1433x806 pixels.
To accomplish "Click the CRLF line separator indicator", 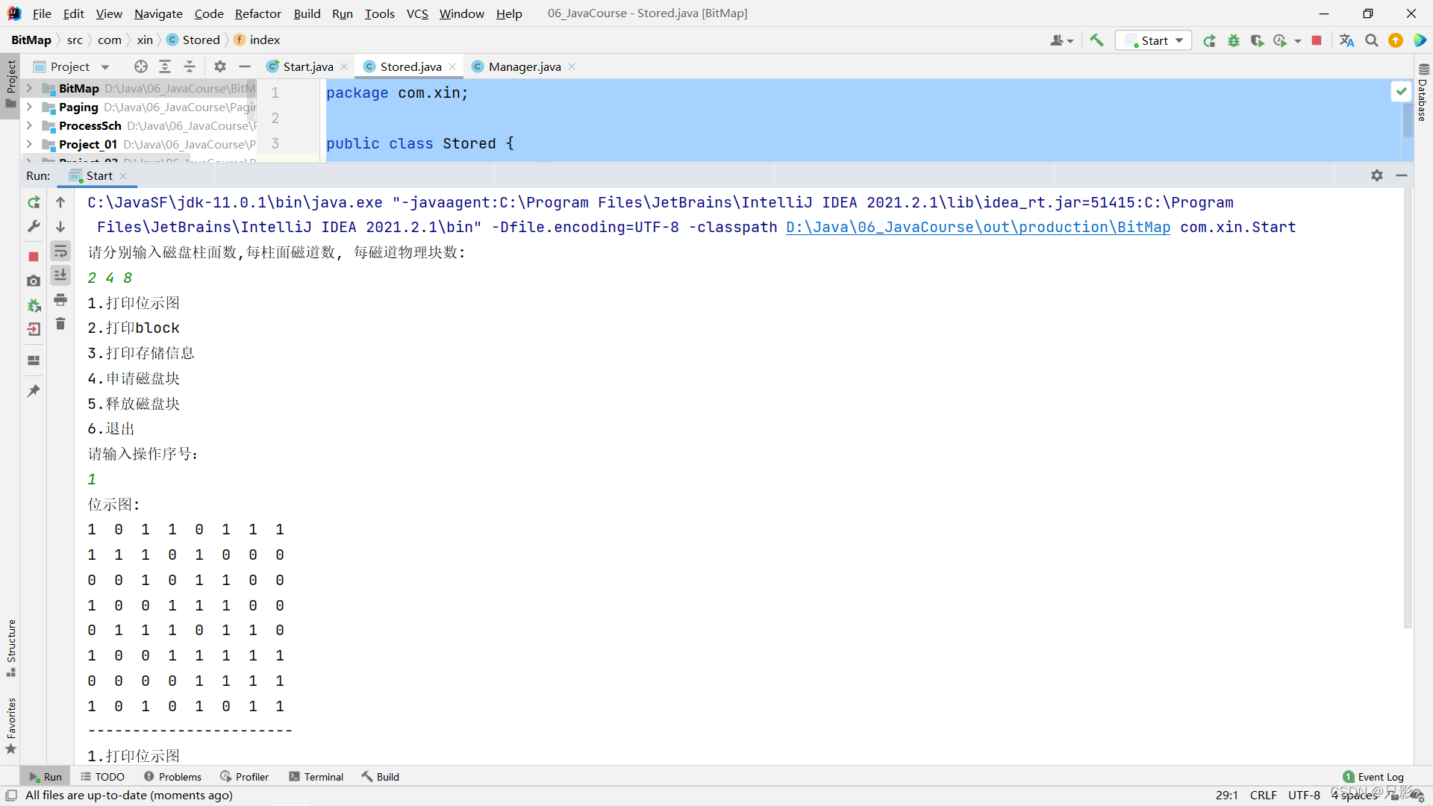I will pyautogui.click(x=1264, y=796).
